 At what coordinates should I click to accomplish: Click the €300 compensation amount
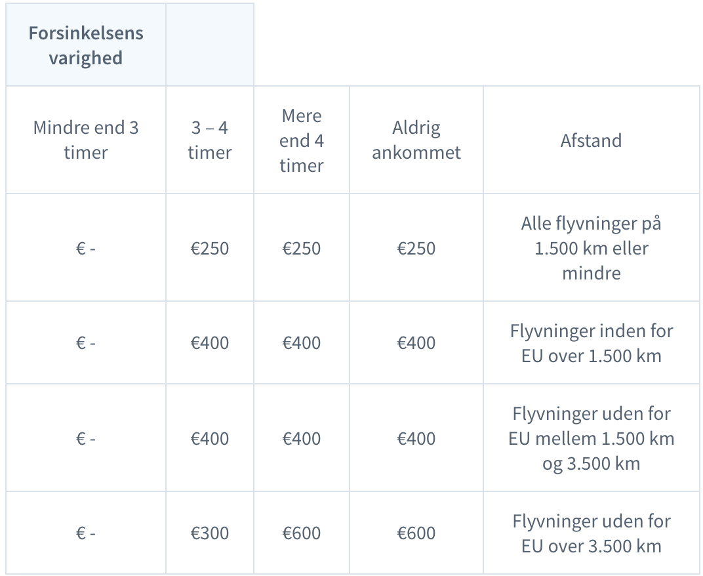210,533
